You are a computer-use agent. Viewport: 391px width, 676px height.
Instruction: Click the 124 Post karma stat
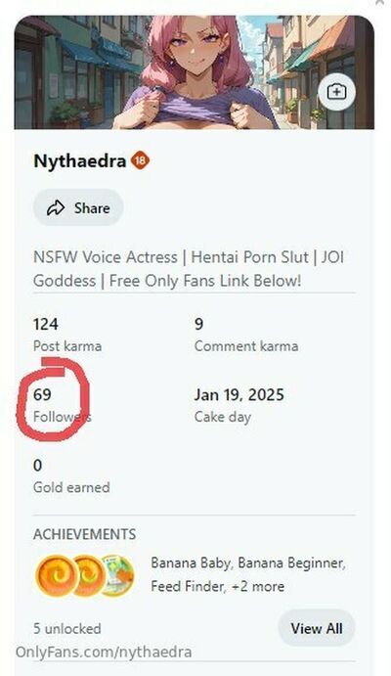[67, 335]
